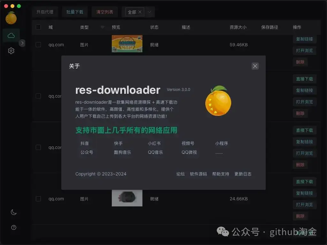Click the orange app logo in sidebar
This screenshot has height=245, width=327.
(11, 18)
